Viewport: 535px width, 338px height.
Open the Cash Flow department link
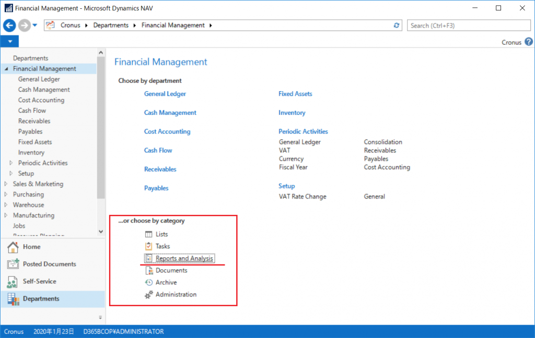[x=158, y=150]
